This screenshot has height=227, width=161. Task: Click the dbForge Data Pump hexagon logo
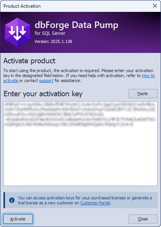18,32
